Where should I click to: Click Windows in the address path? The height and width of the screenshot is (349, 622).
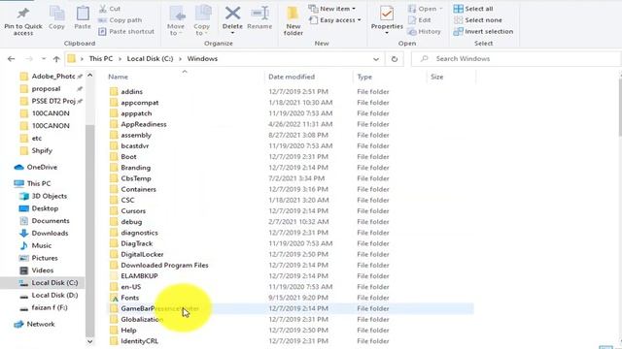(202, 58)
